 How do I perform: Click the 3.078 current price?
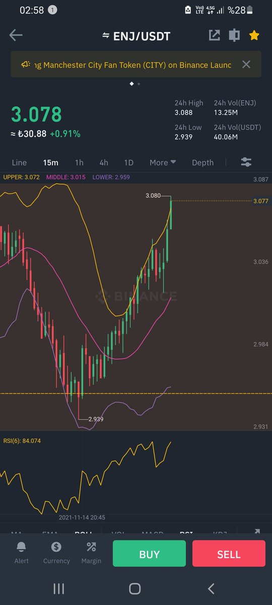click(36, 114)
